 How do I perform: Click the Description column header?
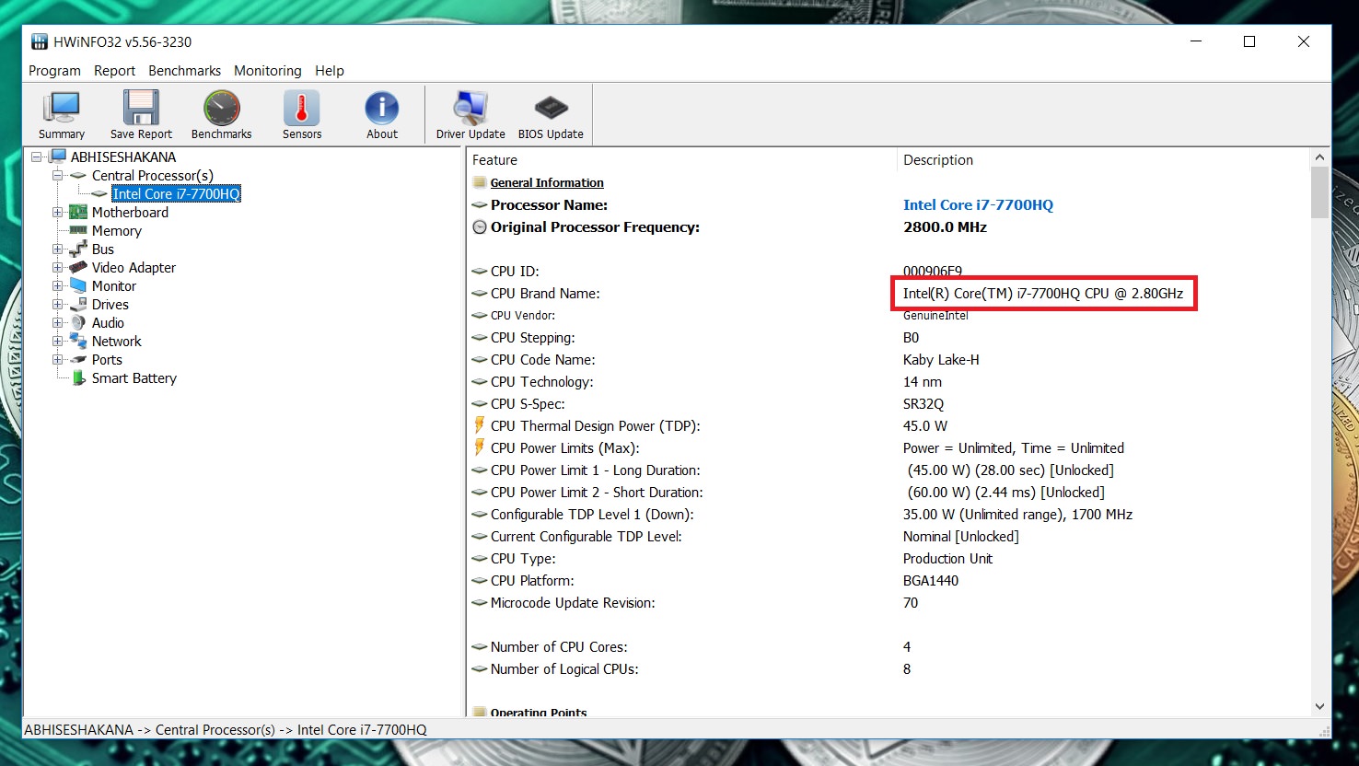tap(1103, 160)
